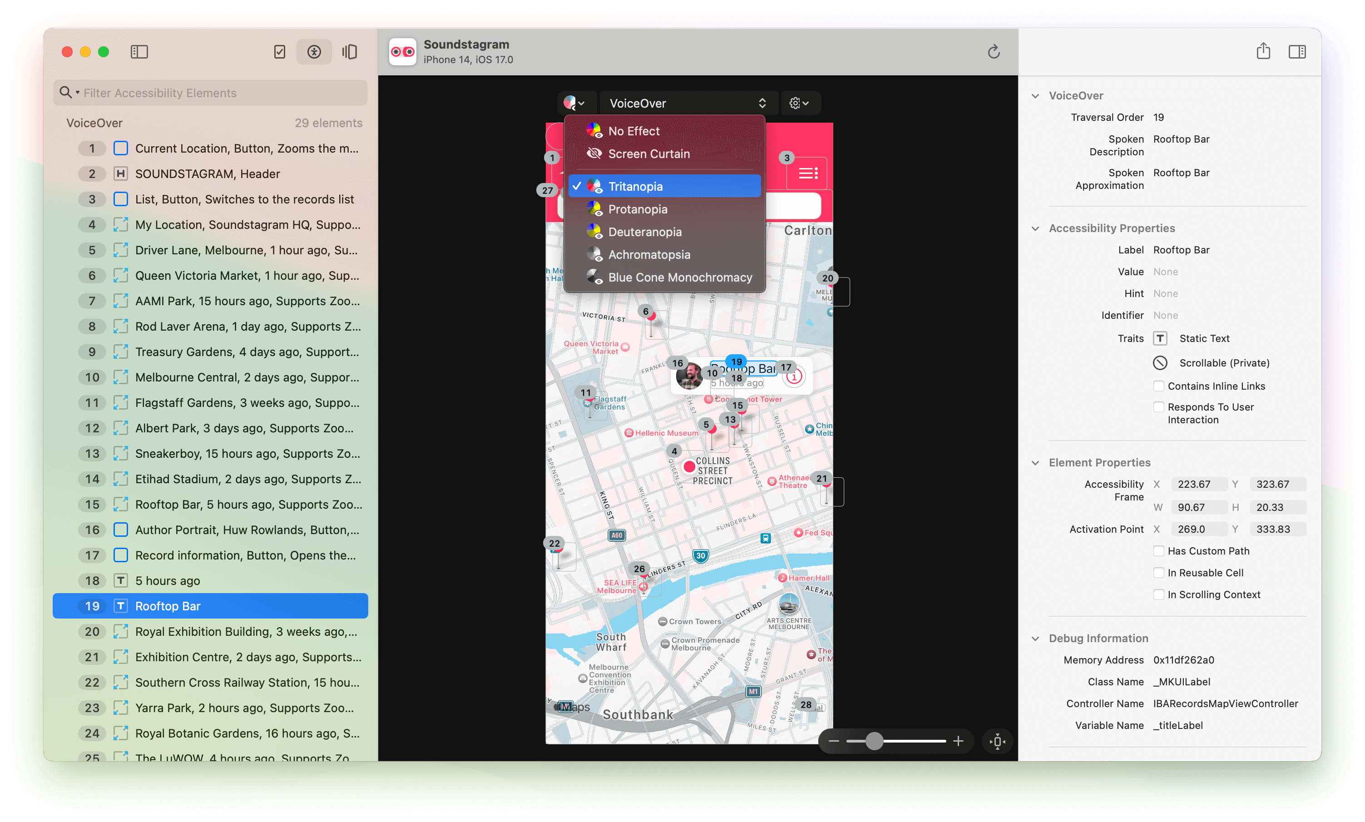Collapse the Accessibility Properties section
Viewport: 1365px width, 822px height.
coord(1035,228)
